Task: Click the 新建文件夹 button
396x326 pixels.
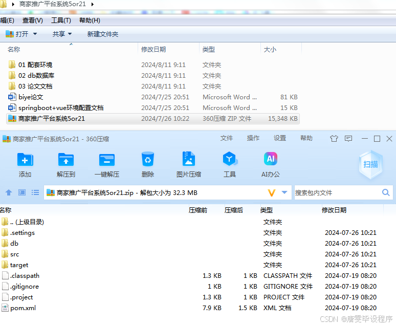Action: click(103, 34)
